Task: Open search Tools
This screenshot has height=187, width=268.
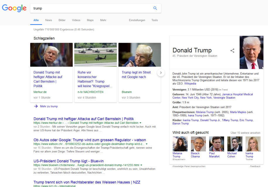Action: tap(155, 20)
